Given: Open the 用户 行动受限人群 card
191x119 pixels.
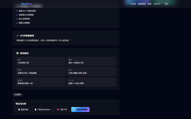Looking at the screenshot, I should [41, 61].
